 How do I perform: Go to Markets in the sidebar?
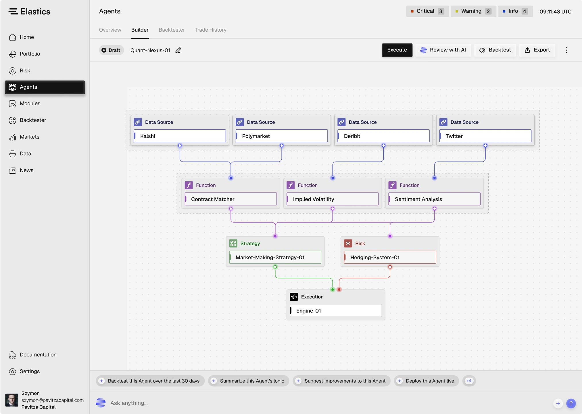pos(45,137)
